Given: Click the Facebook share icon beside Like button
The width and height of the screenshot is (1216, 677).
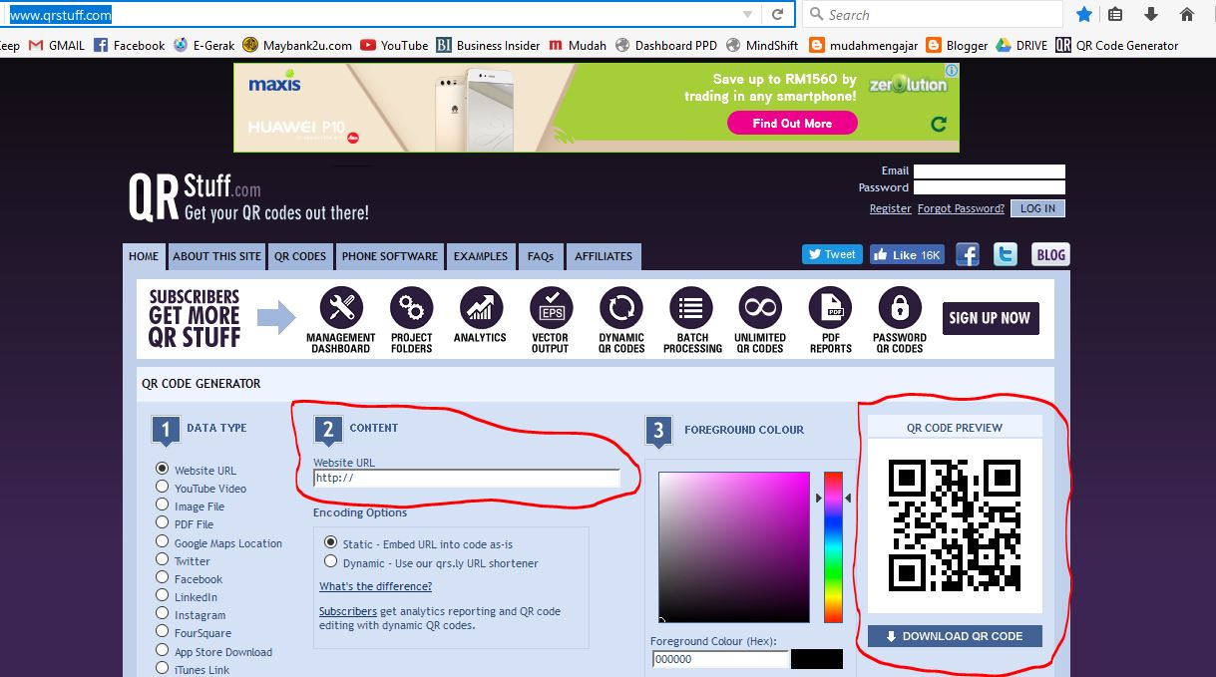Looking at the screenshot, I should click(x=967, y=254).
